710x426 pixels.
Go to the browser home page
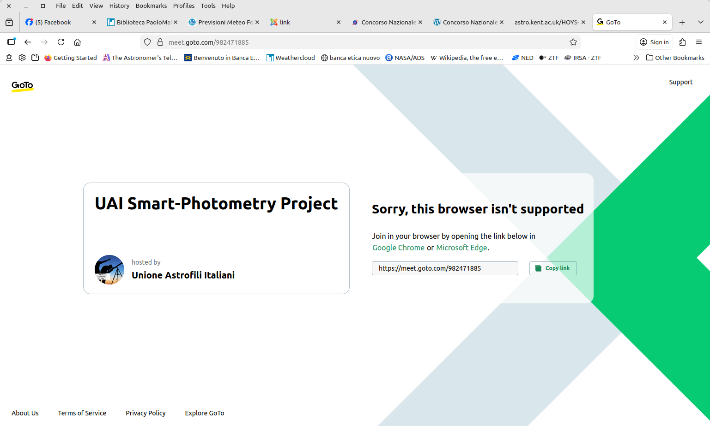[x=78, y=42]
